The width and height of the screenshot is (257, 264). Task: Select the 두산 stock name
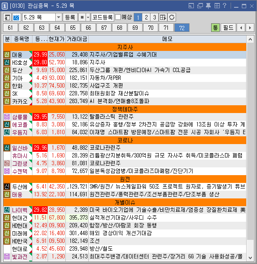click(17, 70)
